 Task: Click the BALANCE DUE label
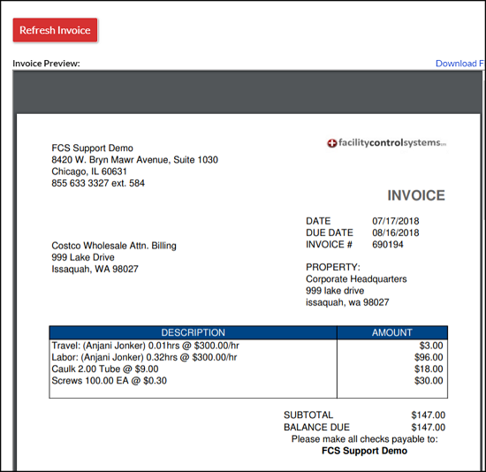[316, 427]
